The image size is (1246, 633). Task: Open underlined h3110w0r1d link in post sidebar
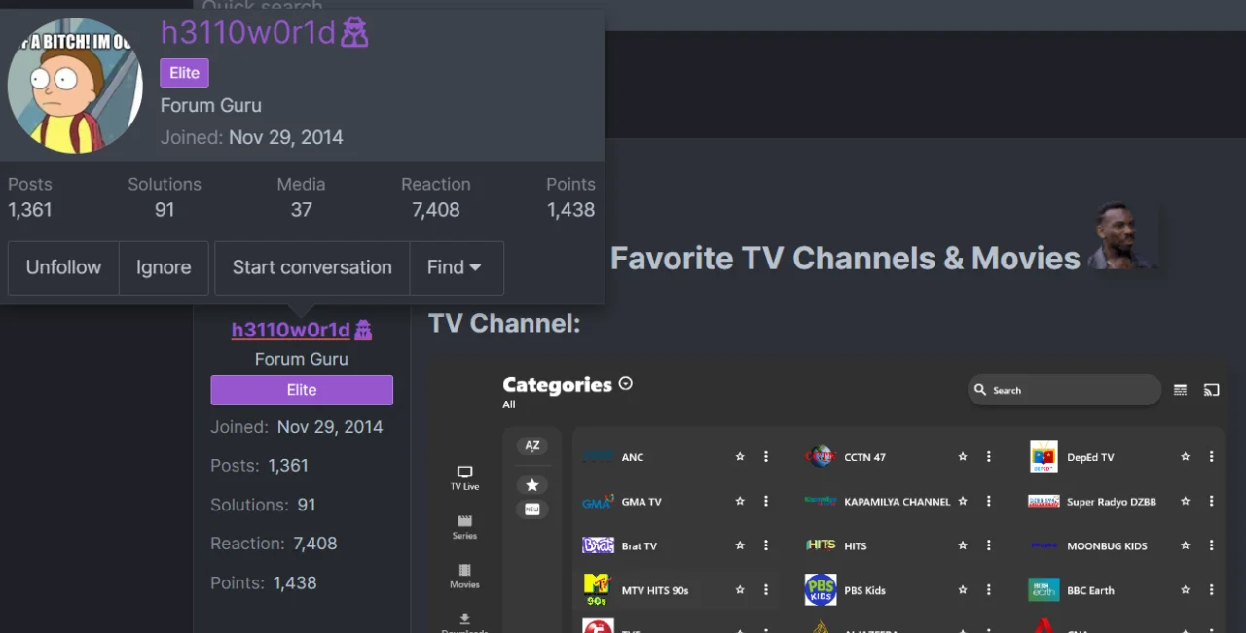pos(290,330)
